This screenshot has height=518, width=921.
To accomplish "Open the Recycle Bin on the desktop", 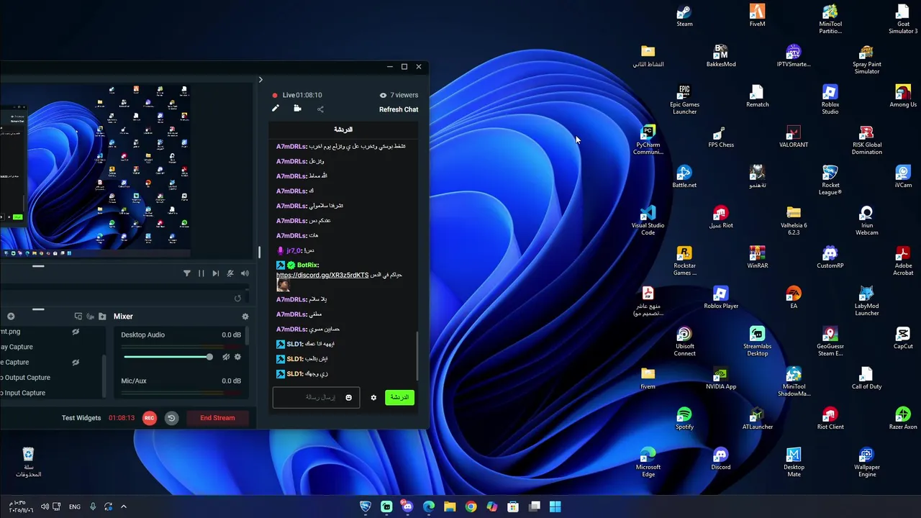I will click(28, 463).
